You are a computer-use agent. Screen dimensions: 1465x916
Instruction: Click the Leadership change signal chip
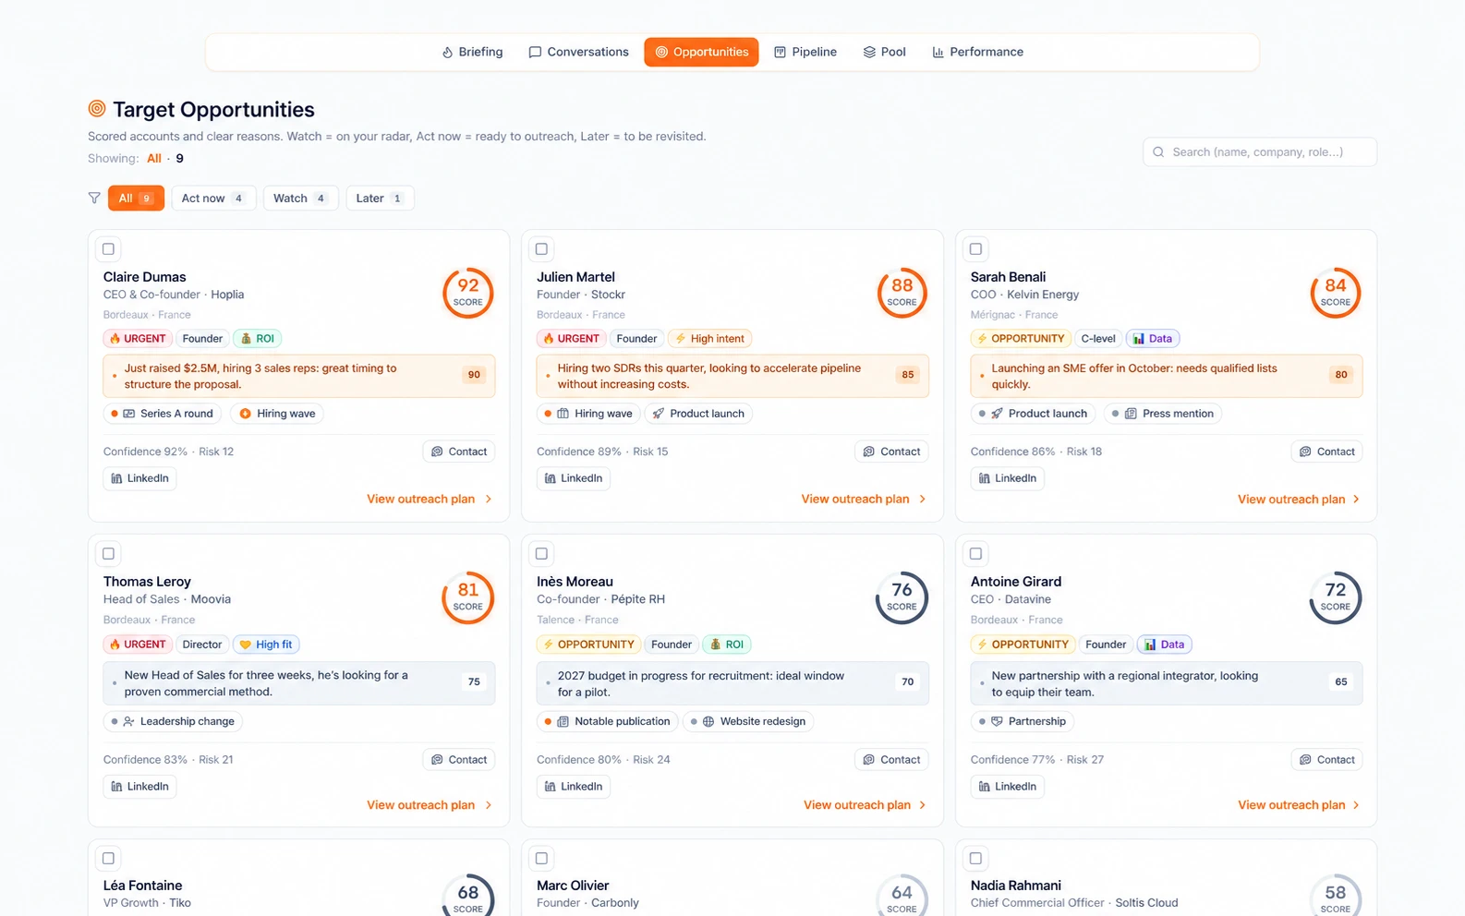coord(174,721)
